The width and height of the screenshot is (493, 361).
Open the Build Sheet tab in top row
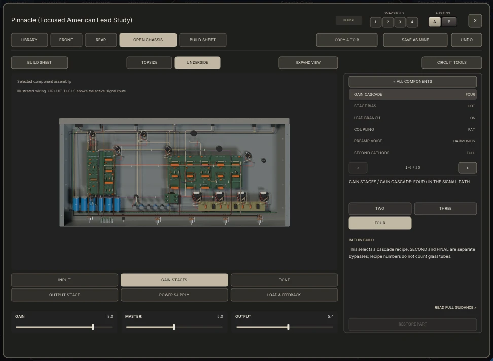tap(202, 40)
